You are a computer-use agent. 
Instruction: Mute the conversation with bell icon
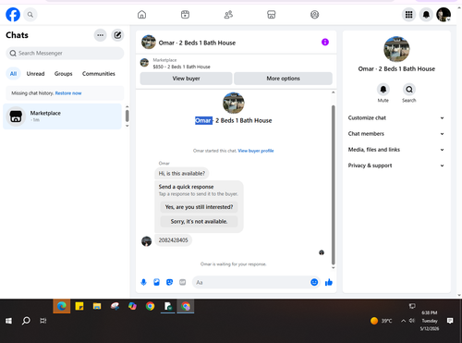click(x=383, y=90)
